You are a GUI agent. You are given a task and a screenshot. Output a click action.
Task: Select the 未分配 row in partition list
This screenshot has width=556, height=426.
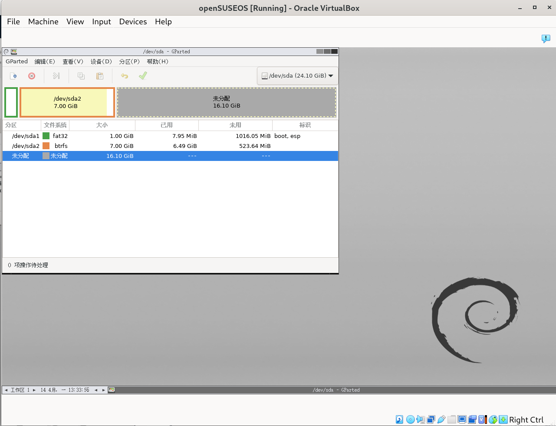170,156
